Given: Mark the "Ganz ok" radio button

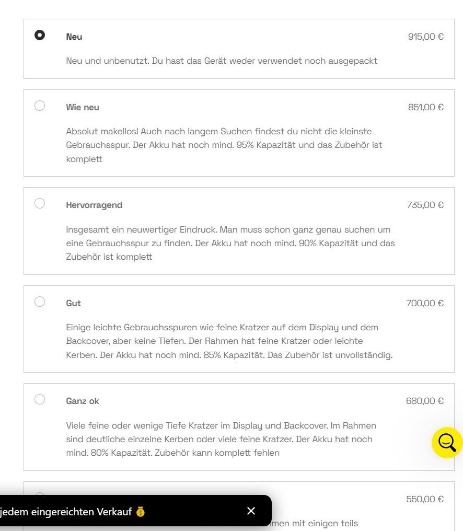Looking at the screenshot, I should (40, 399).
